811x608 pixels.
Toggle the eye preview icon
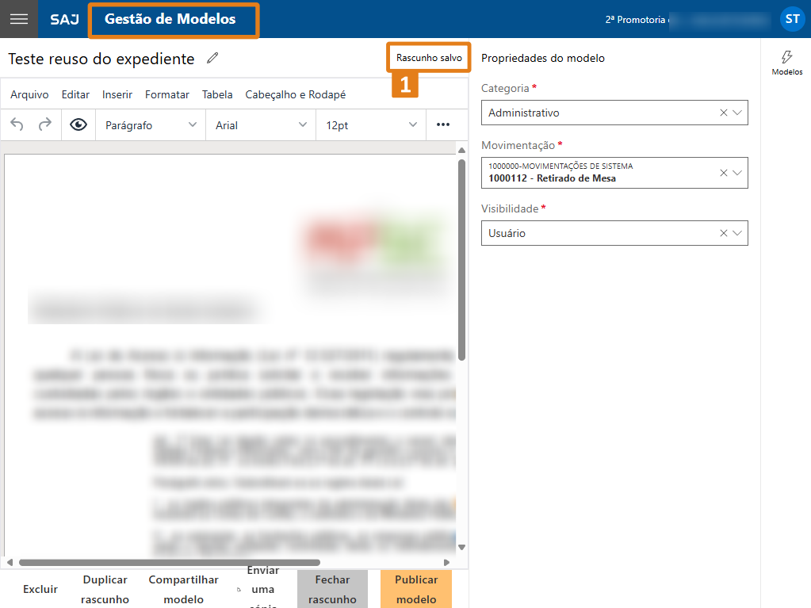click(x=78, y=124)
